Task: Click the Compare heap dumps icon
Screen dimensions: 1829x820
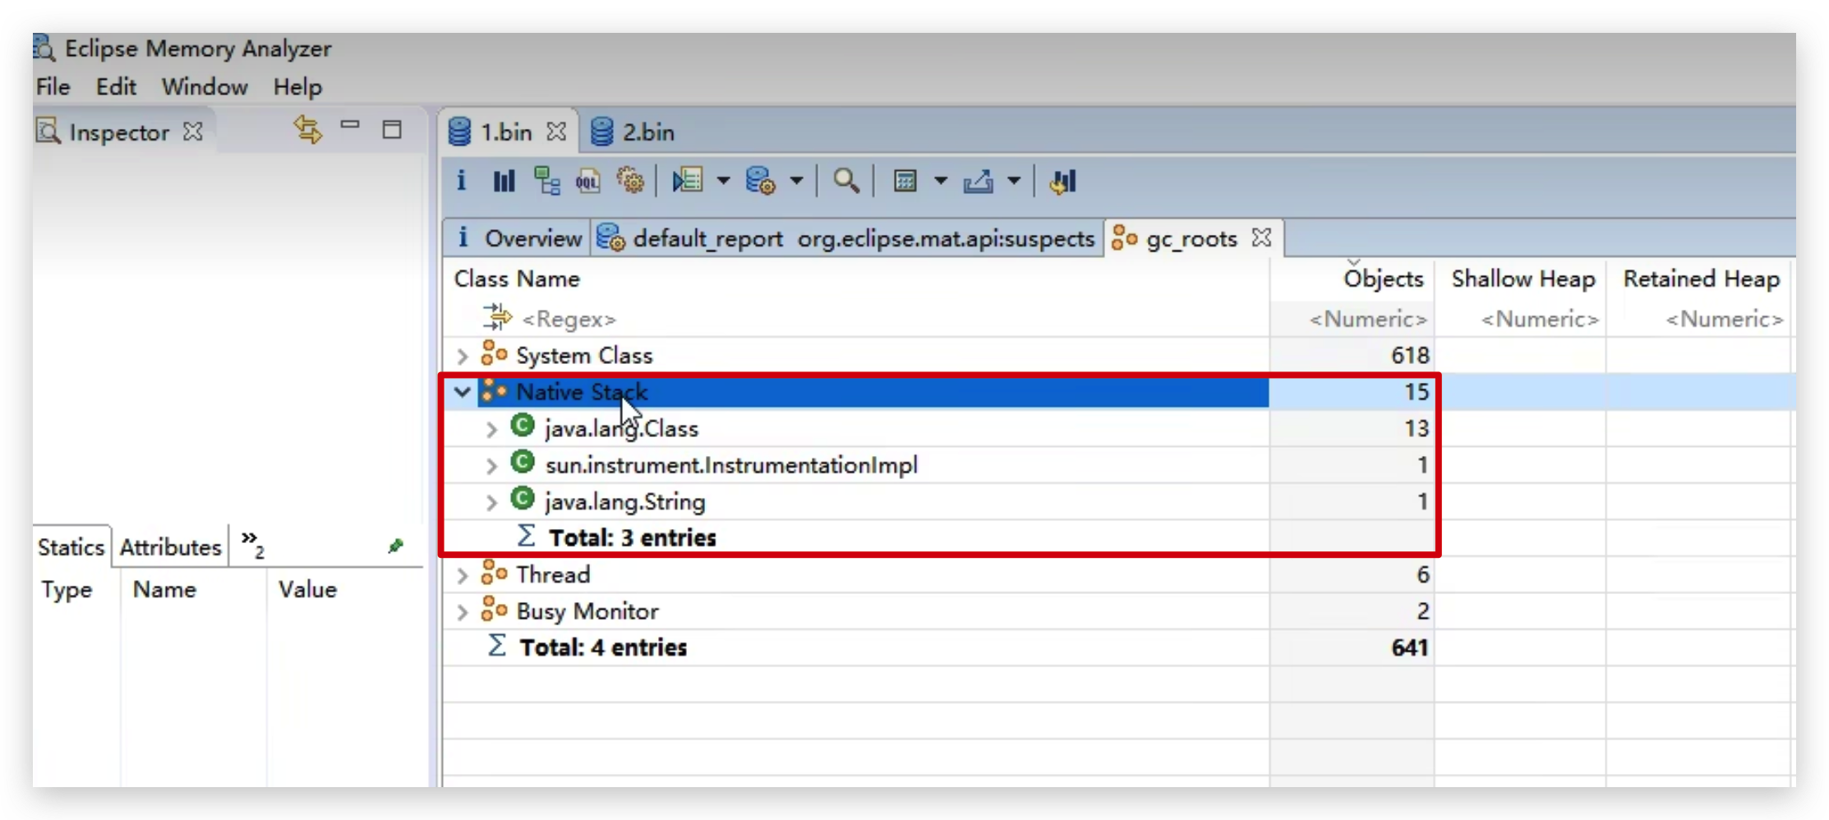Action: point(1062,181)
